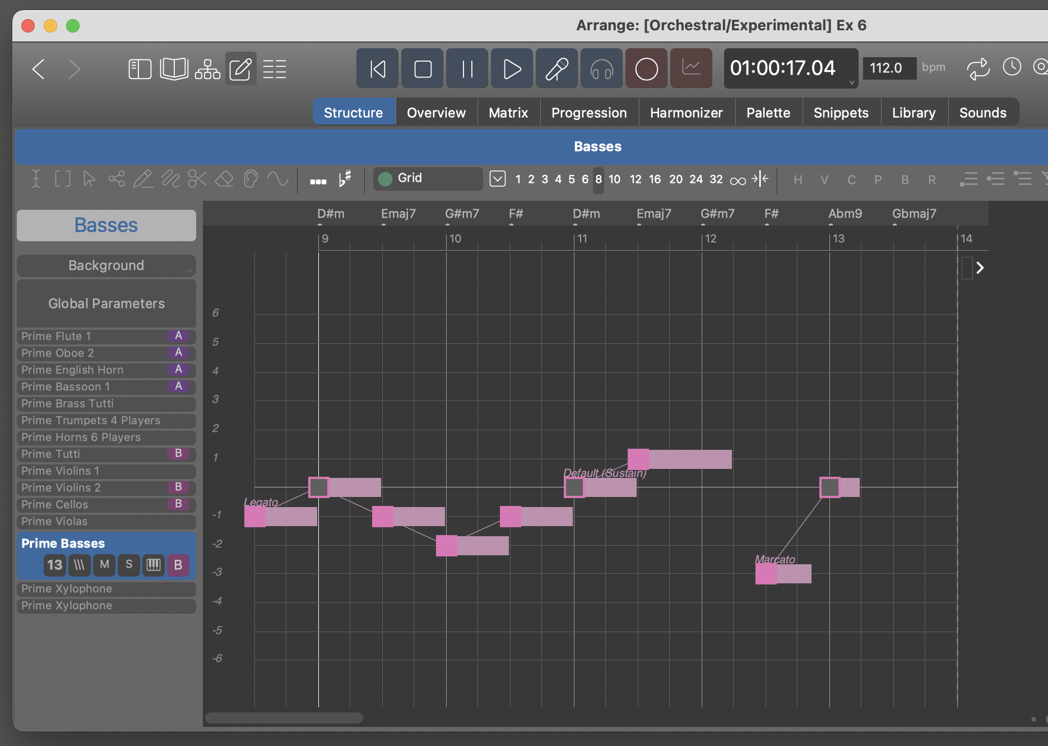Switch to the Harmonizer tab
The width and height of the screenshot is (1048, 746).
686,113
